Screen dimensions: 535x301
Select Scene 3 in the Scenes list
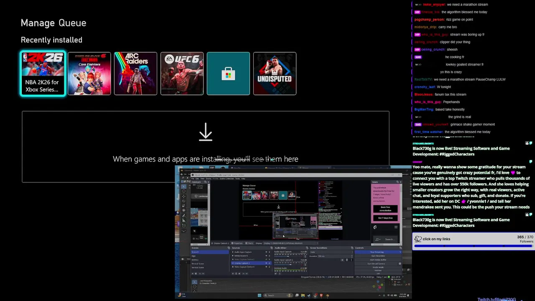[x=210, y=252]
